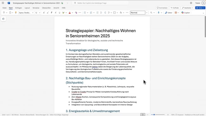Image resolution: width=206 pixels, height=116 pixels.
Task: Open the settings gear
Action: pos(191,3)
